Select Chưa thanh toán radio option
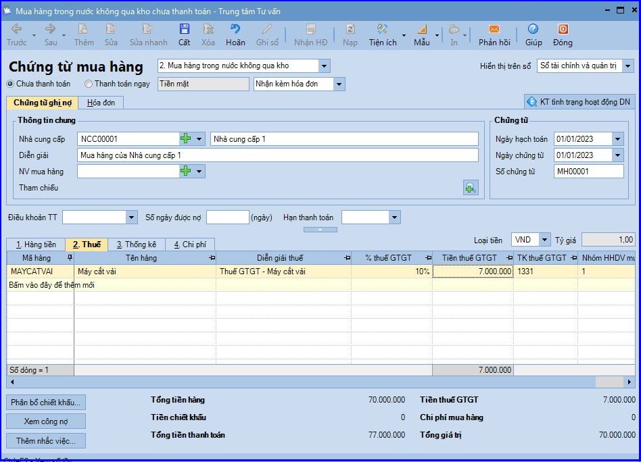641x462 pixels. point(11,84)
